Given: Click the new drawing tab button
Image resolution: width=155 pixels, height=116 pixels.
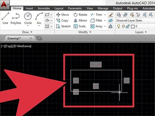Looking at the screenshot, I should (39, 38).
